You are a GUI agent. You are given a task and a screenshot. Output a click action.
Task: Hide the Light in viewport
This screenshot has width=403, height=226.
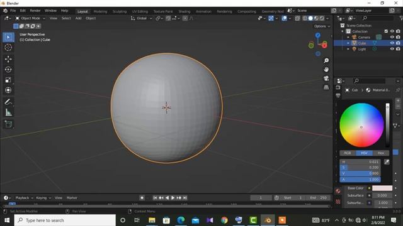click(392, 49)
